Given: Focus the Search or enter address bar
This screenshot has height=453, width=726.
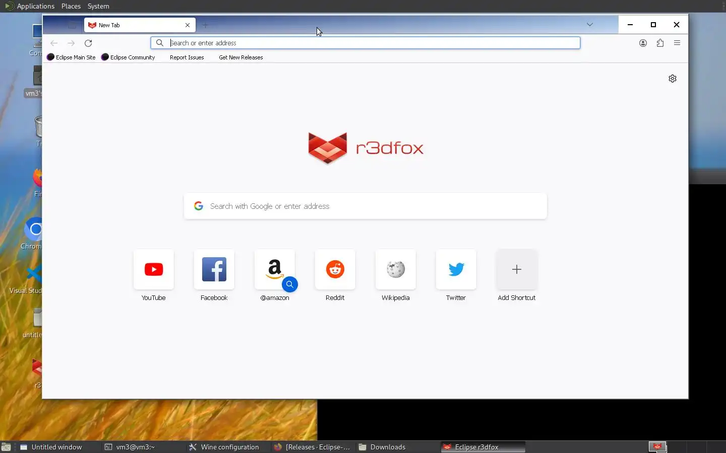Looking at the screenshot, I should click(x=366, y=43).
